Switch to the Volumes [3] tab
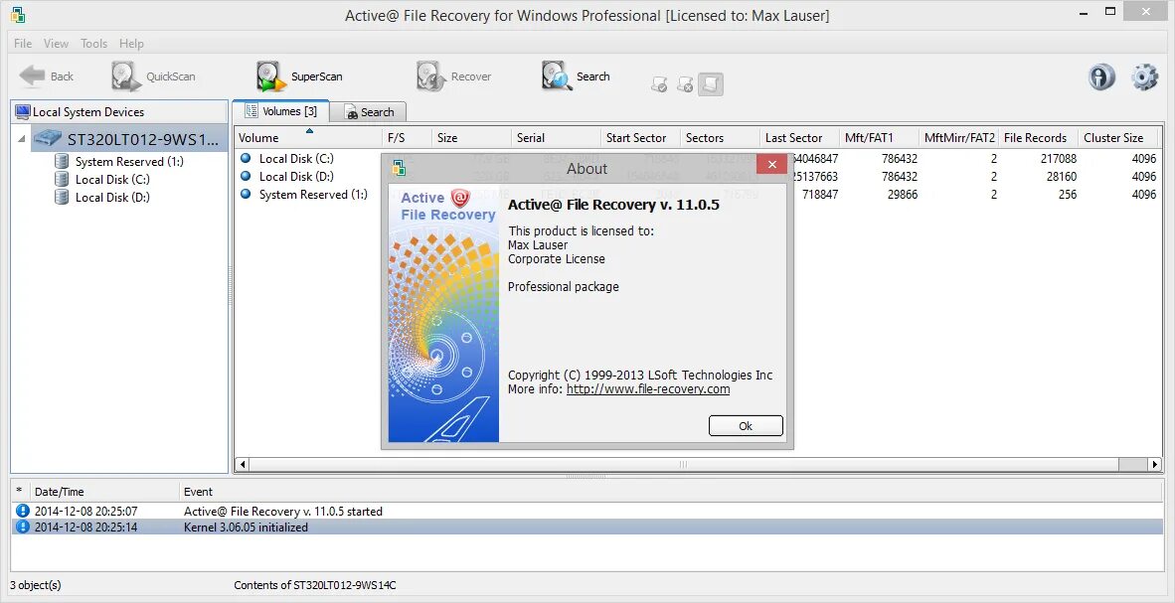The height and width of the screenshot is (603, 1175). click(281, 111)
